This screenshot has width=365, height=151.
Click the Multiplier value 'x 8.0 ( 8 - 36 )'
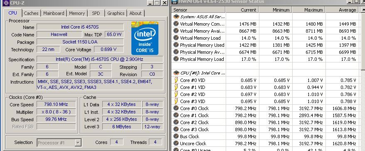coord(56,112)
